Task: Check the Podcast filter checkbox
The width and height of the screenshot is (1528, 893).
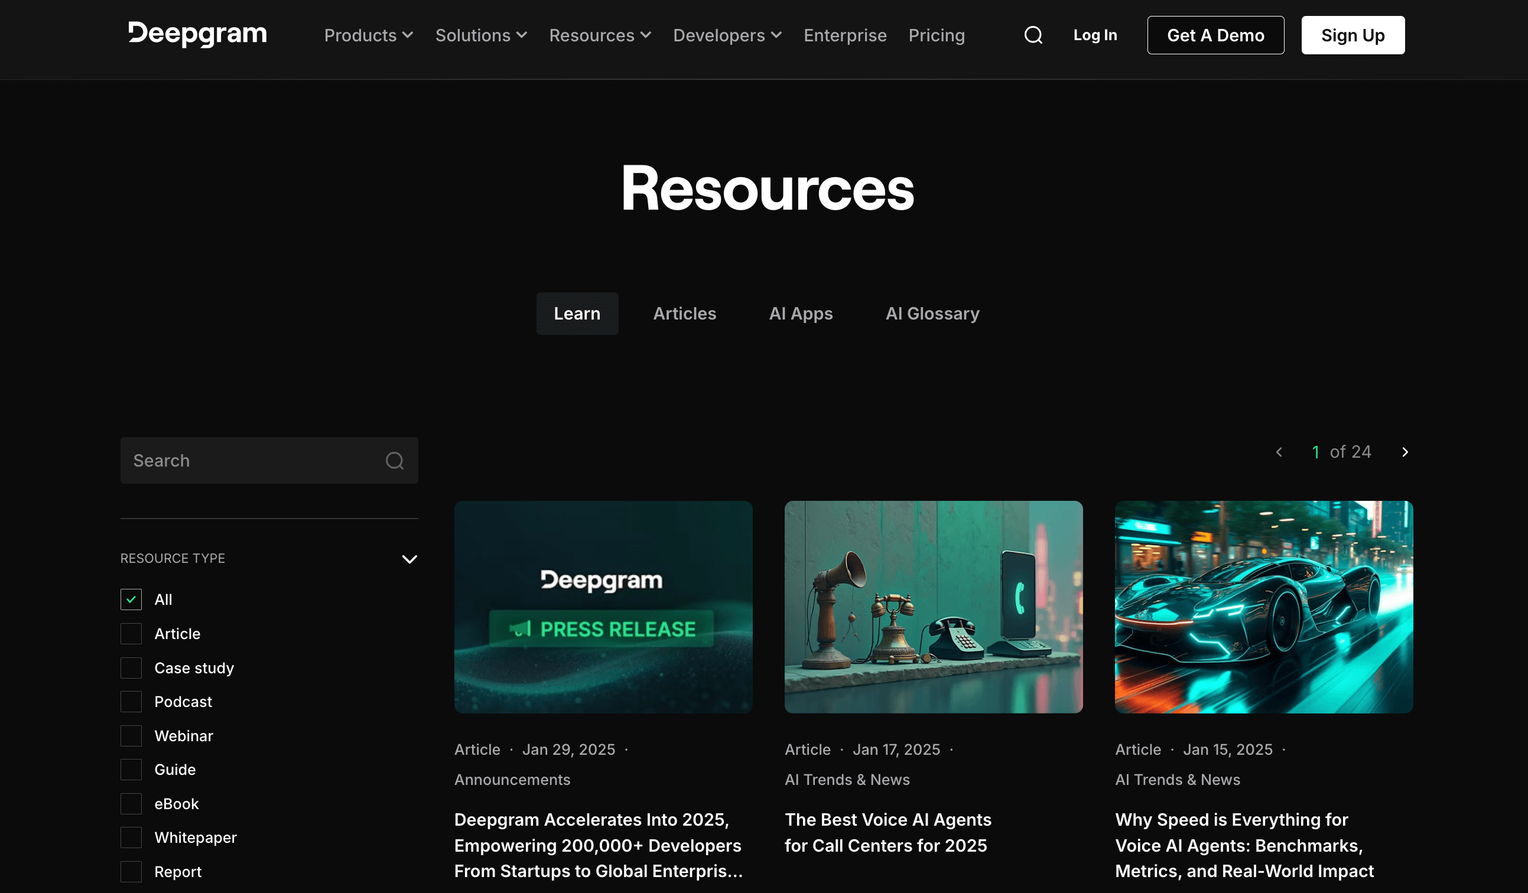Action: 131,702
